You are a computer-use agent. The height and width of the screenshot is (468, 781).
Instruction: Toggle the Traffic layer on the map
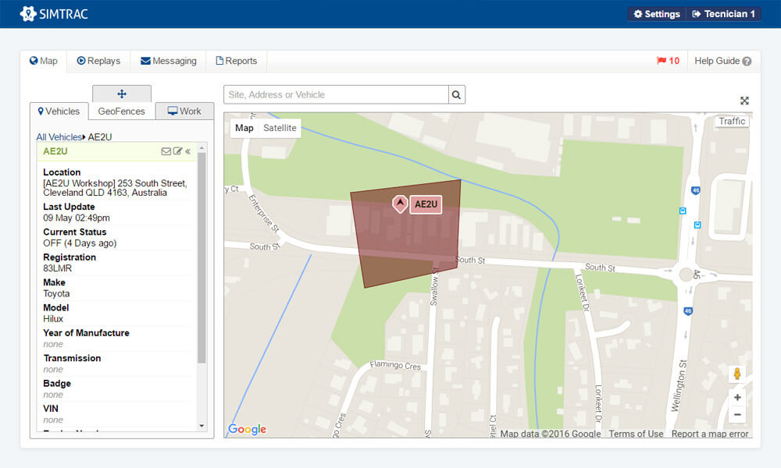click(731, 121)
